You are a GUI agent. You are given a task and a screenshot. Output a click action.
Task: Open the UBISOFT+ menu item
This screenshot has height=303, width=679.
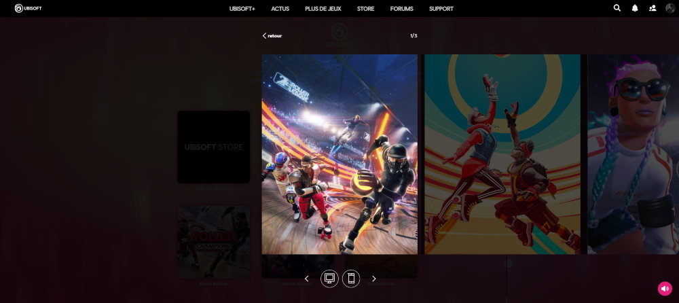point(242,9)
